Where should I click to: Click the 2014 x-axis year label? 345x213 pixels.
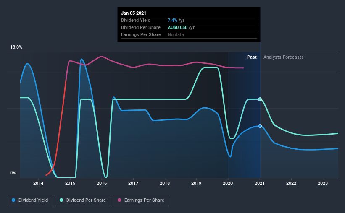[38, 183]
